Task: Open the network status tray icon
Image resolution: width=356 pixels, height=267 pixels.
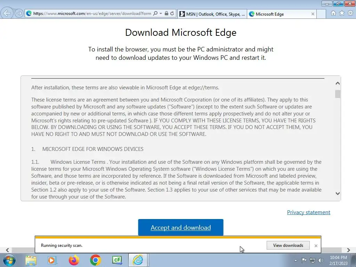Action: (313, 260)
